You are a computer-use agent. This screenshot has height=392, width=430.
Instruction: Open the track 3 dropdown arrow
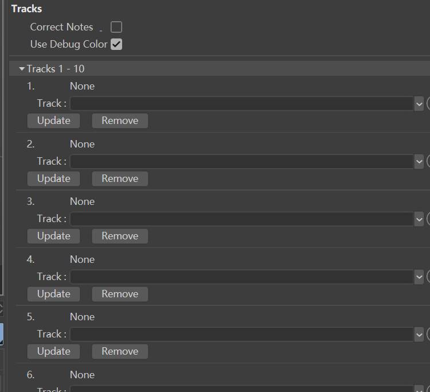tap(419, 219)
